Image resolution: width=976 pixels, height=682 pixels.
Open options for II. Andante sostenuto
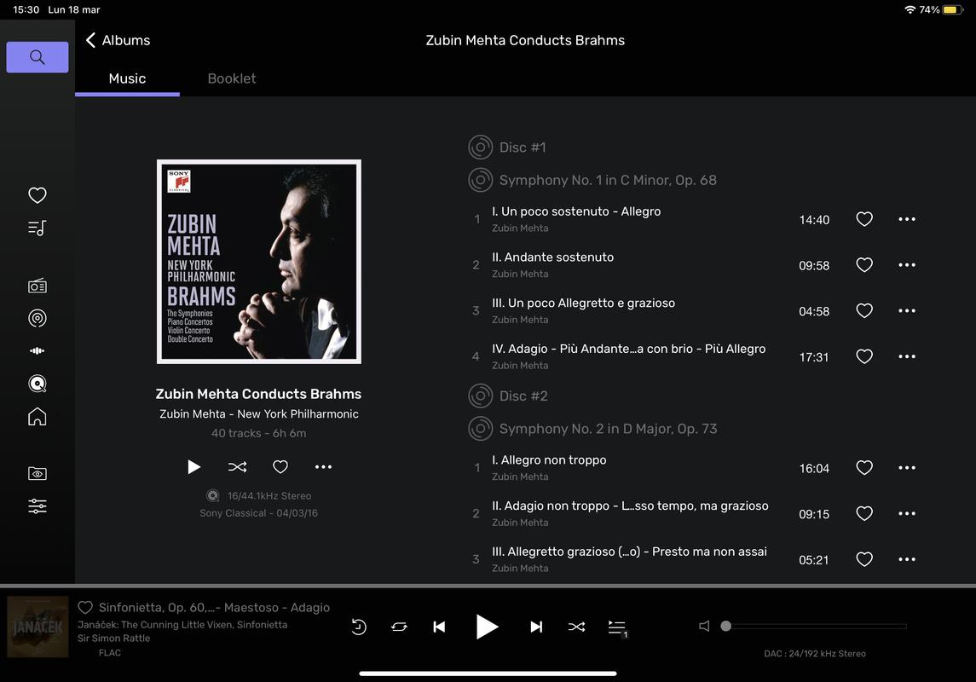tap(907, 265)
